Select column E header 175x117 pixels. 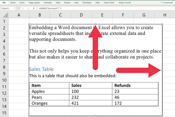click(102, 15)
